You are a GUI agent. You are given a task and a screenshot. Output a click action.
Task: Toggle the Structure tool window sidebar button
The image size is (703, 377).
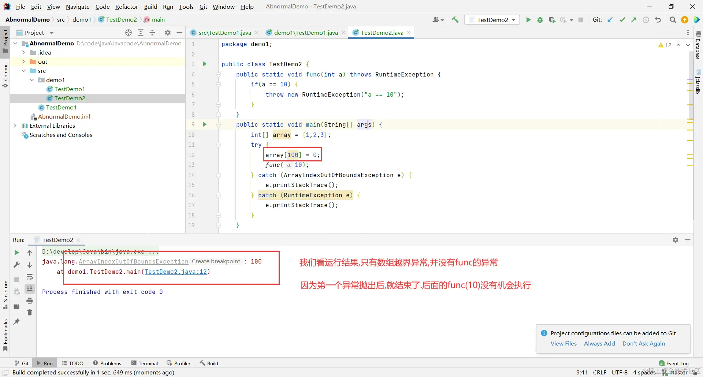pos(5,295)
